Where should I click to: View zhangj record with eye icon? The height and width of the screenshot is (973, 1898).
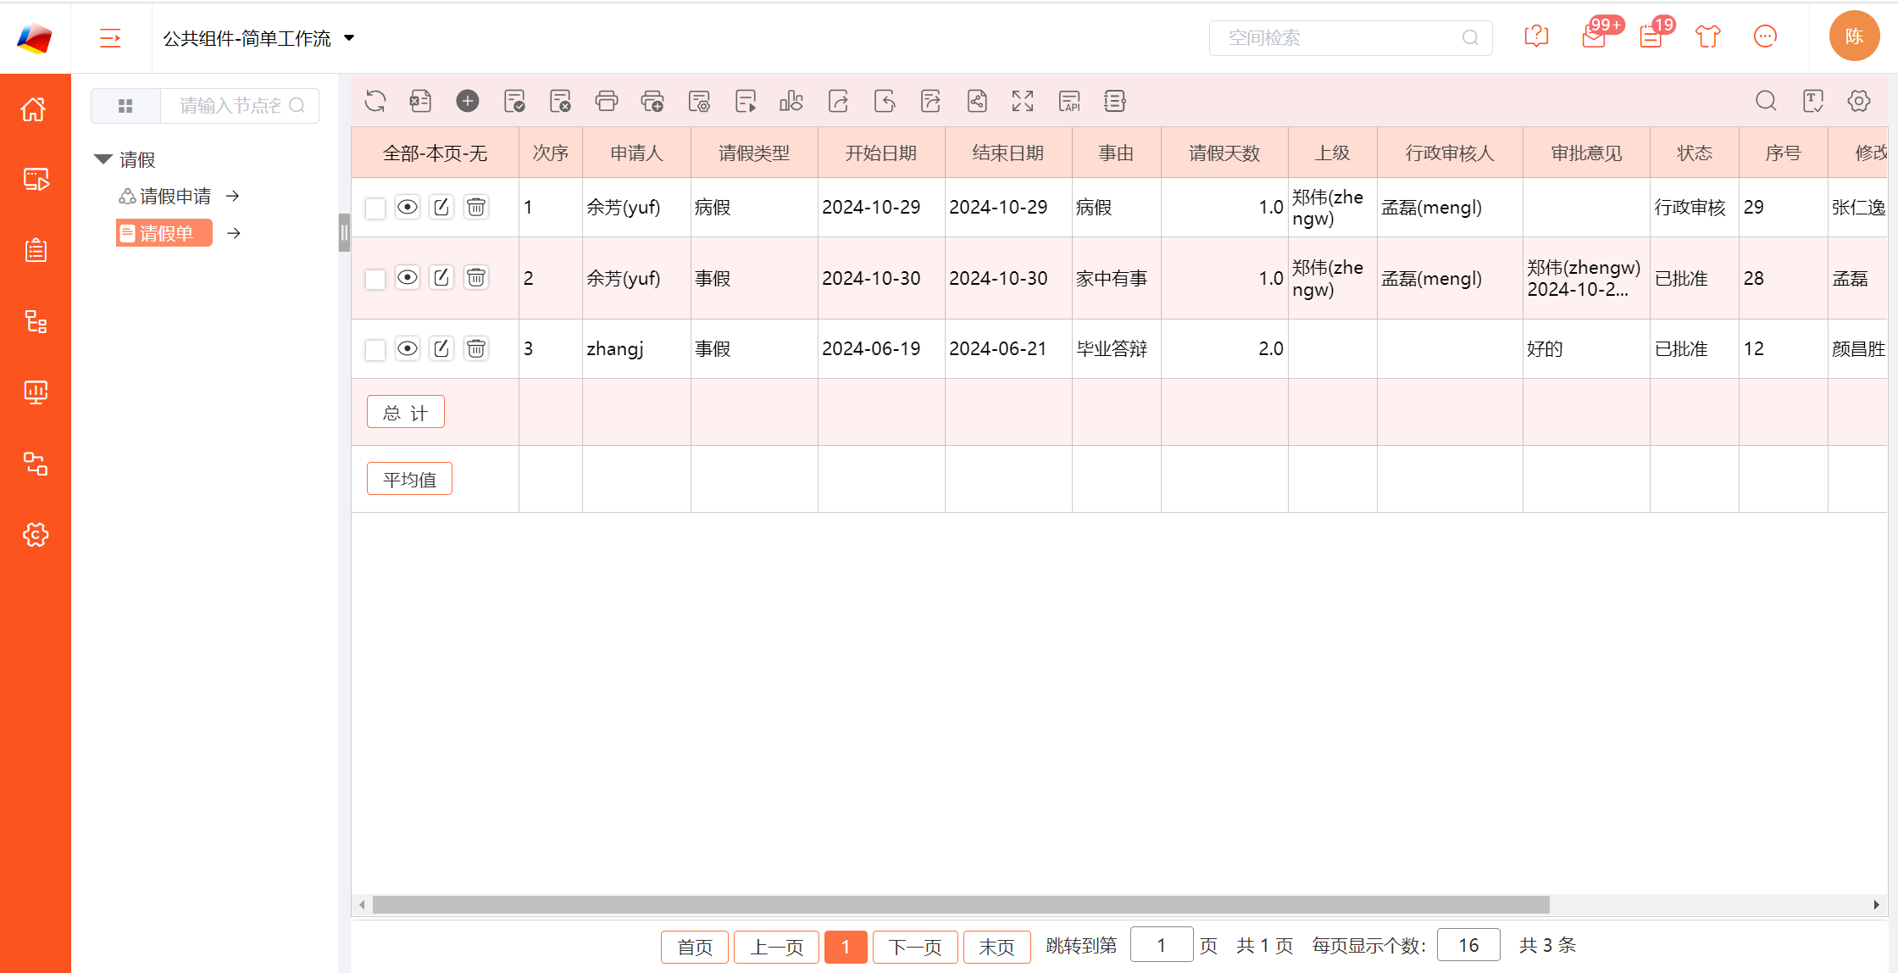(x=408, y=348)
